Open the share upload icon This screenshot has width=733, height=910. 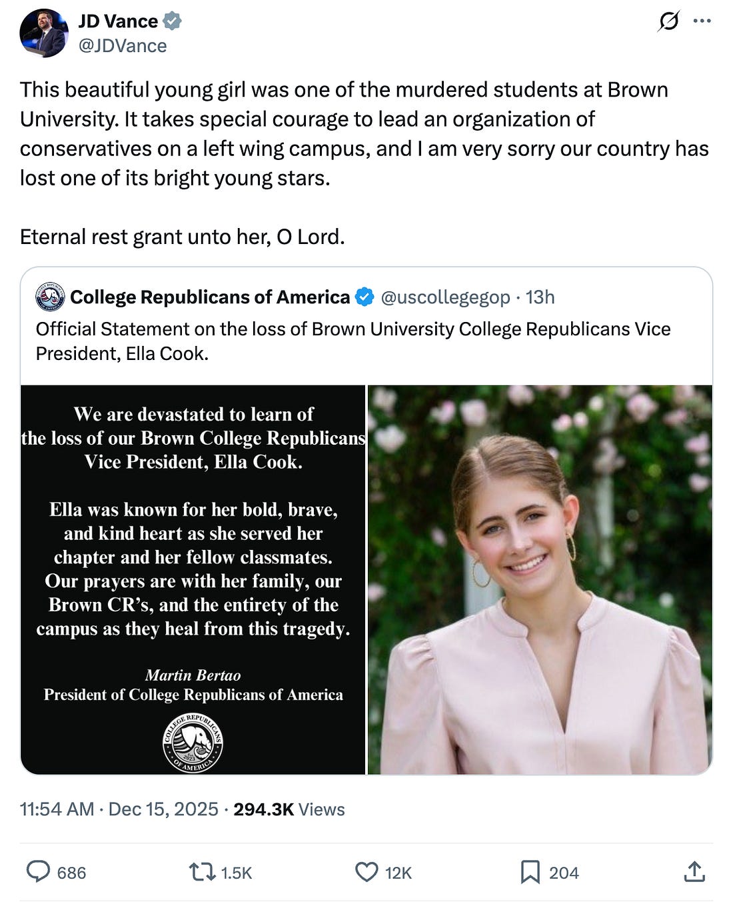[x=694, y=871]
